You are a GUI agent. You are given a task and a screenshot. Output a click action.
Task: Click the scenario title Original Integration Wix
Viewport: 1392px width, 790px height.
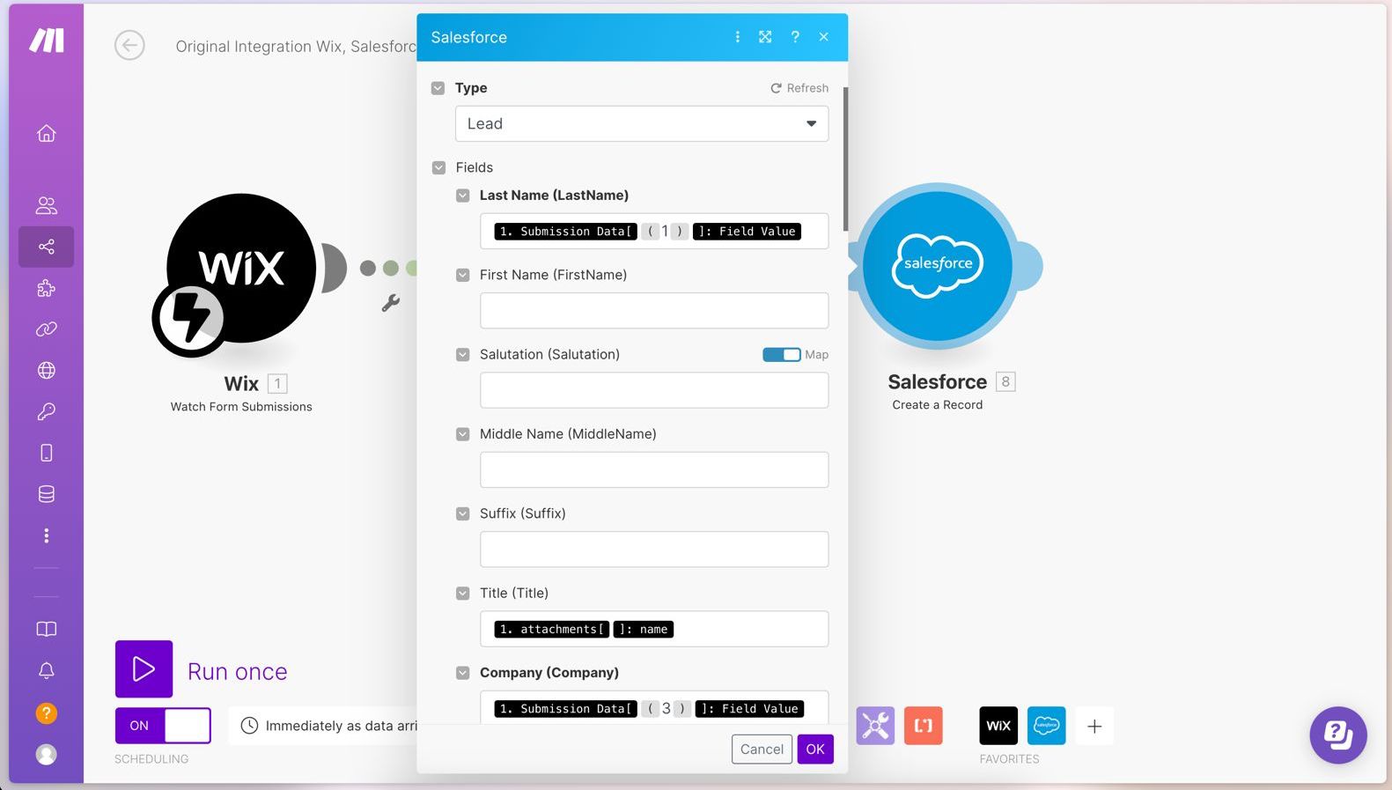295,47
